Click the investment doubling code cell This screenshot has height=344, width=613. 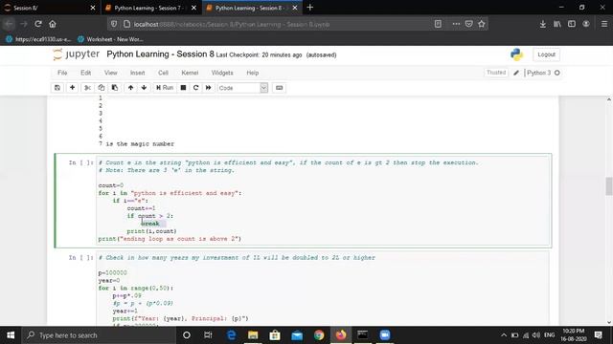[323, 289]
